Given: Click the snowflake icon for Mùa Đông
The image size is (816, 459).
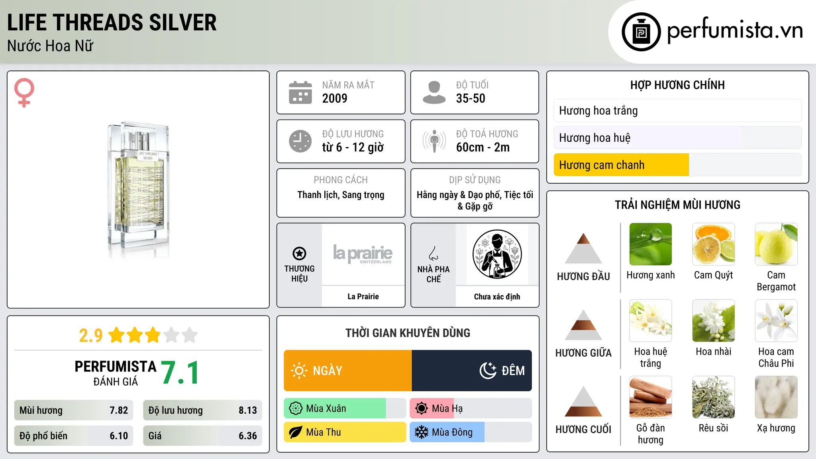Looking at the screenshot, I should pyautogui.click(x=422, y=432).
